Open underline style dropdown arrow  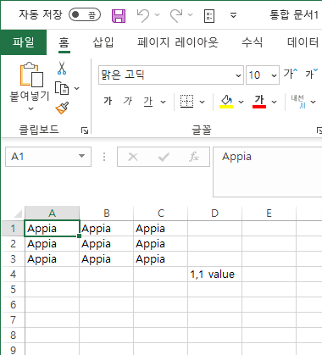pos(163,102)
